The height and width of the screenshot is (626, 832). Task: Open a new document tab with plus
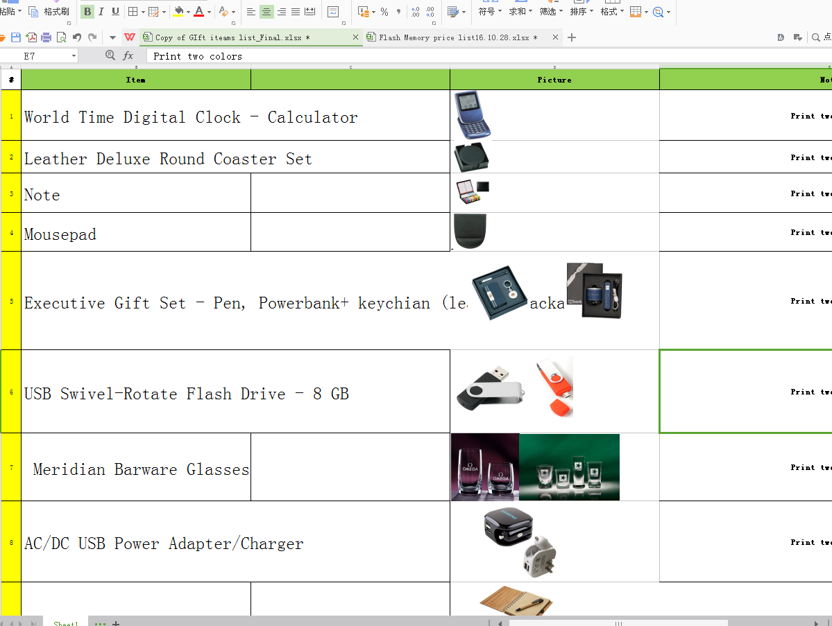[x=572, y=37]
